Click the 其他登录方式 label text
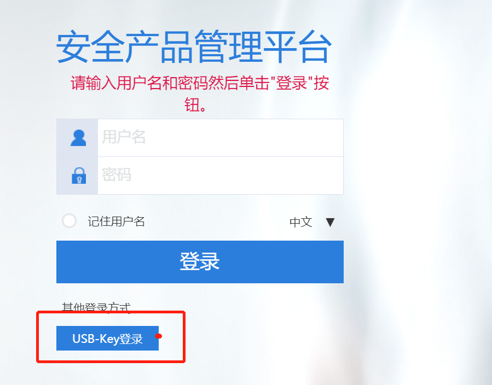This screenshot has height=385, width=492. [x=96, y=307]
